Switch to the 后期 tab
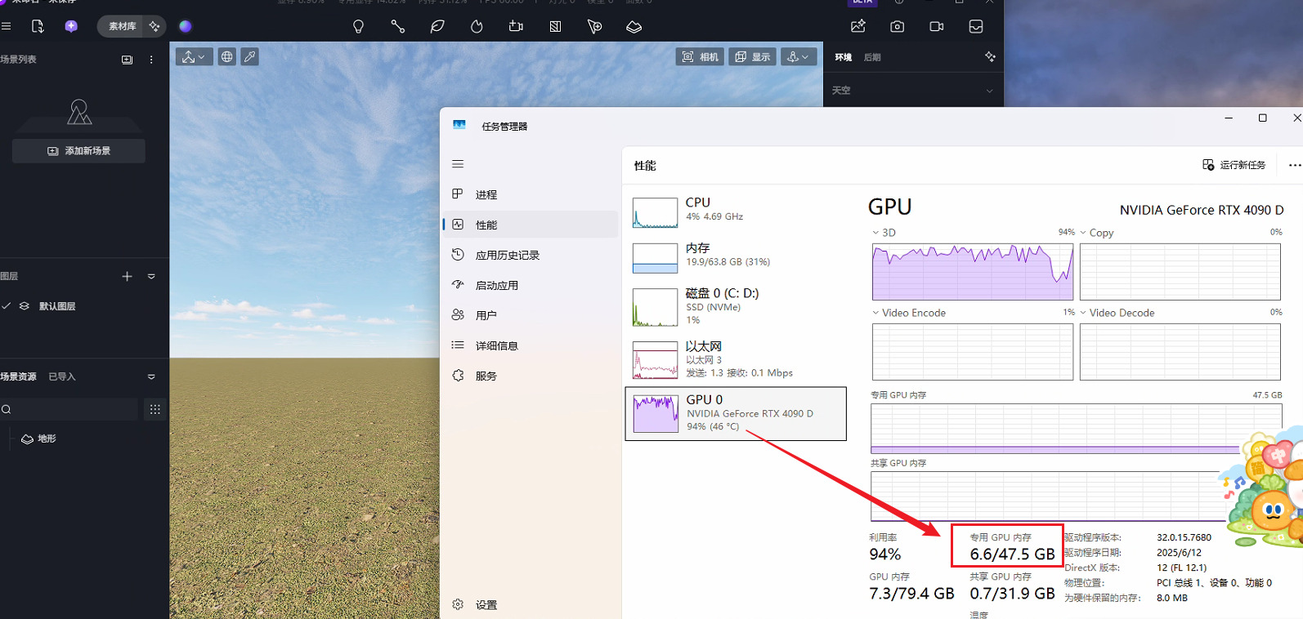1303x619 pixels. (872, 57)
